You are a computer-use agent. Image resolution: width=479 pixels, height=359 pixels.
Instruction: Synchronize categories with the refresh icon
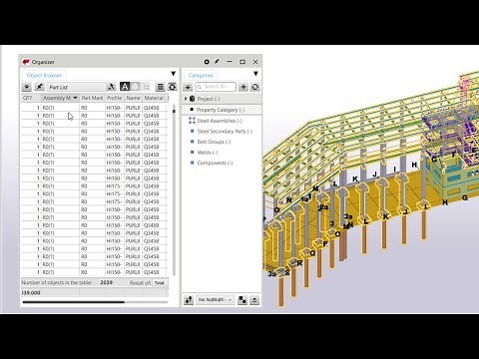(255, 87)
